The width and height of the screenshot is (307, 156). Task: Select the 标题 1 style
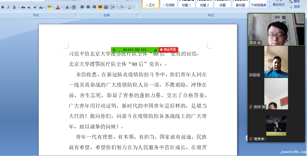point(186,4)
